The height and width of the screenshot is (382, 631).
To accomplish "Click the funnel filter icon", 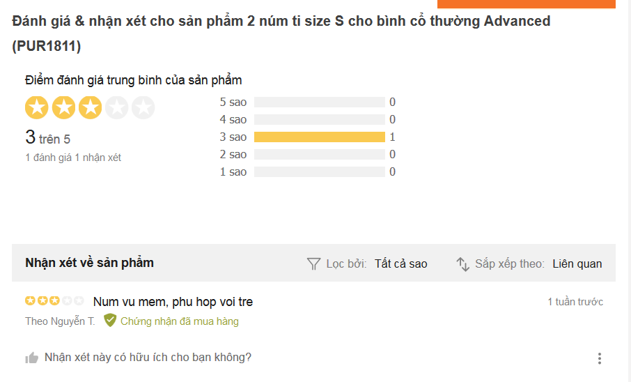I will point(313,263).
